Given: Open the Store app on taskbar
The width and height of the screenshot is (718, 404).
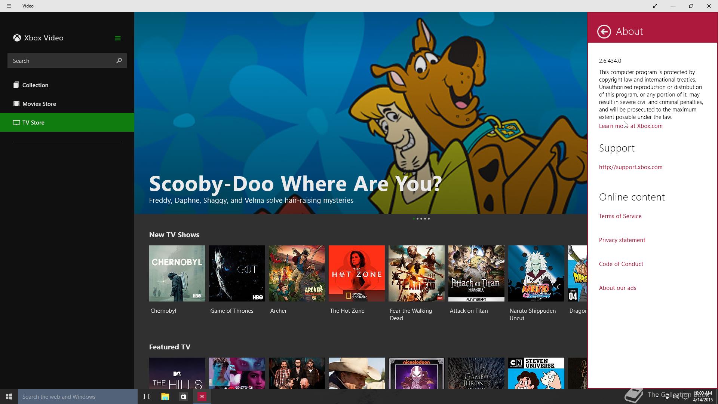Looking at the screenshot, I should pyautogui.click(x=183, y=397).
